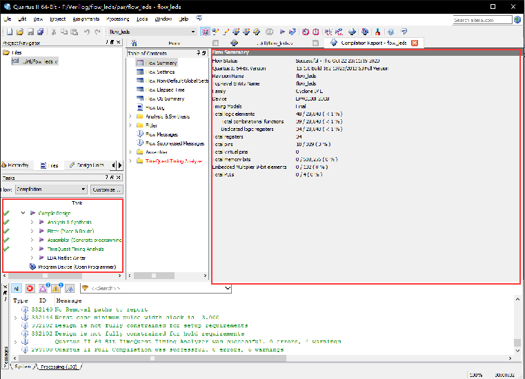The height and width of the screenshot is (379, 525).
Task: Click the Search altera.com field
Action: point(482,20)
